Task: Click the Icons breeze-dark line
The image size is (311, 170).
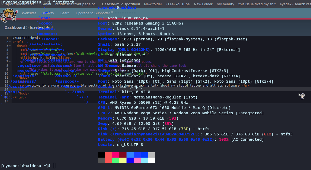Action: click(x=169, y=76)
